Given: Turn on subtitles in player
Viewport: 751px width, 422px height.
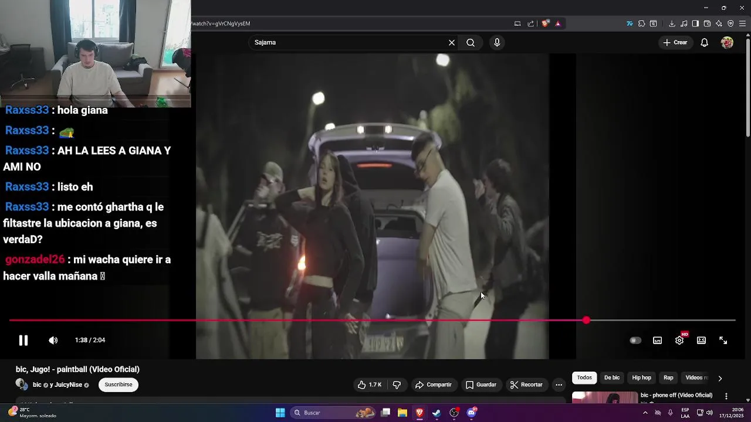Looking at the screenshot, I should [658, 341].
